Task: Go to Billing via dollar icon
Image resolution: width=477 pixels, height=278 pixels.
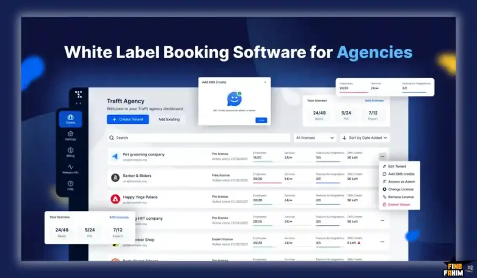Action: [x=70, y=152]
